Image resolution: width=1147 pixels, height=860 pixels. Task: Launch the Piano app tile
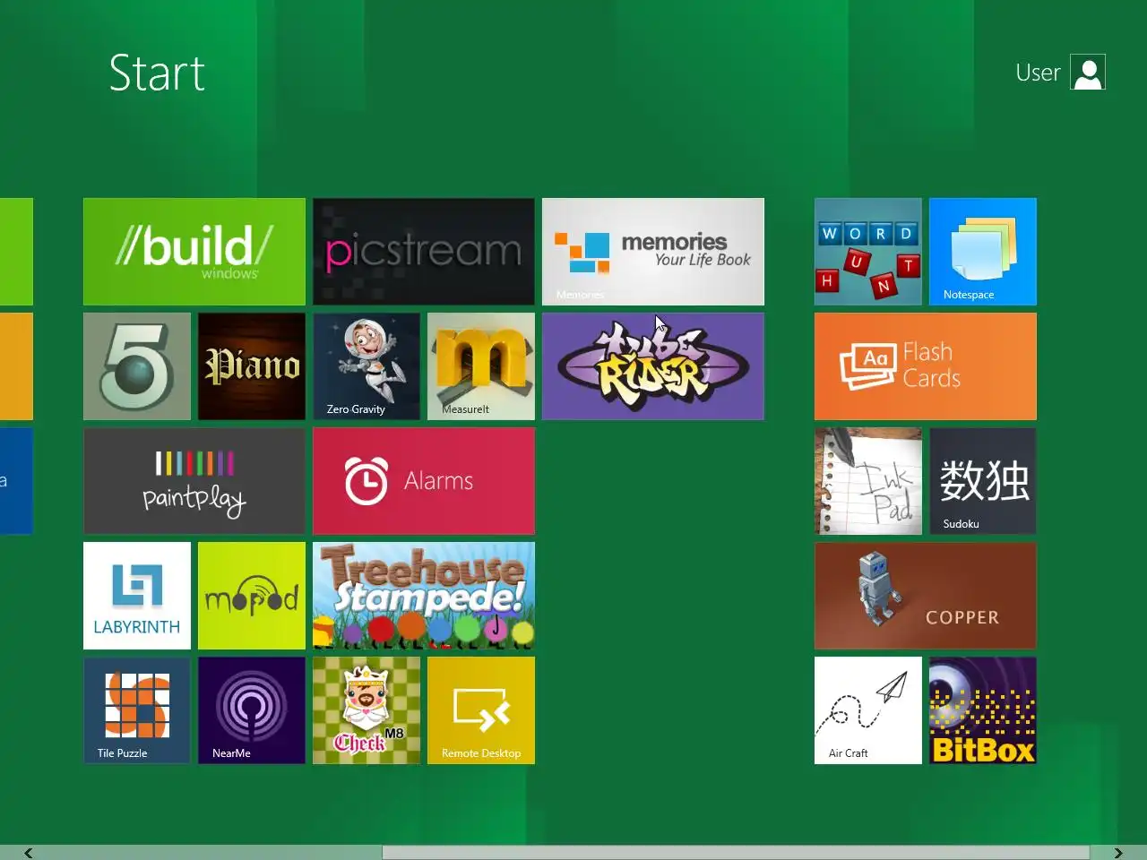(252, 366)
